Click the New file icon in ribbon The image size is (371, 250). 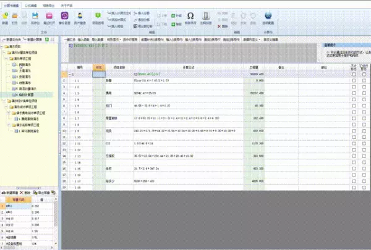point(5,16)
